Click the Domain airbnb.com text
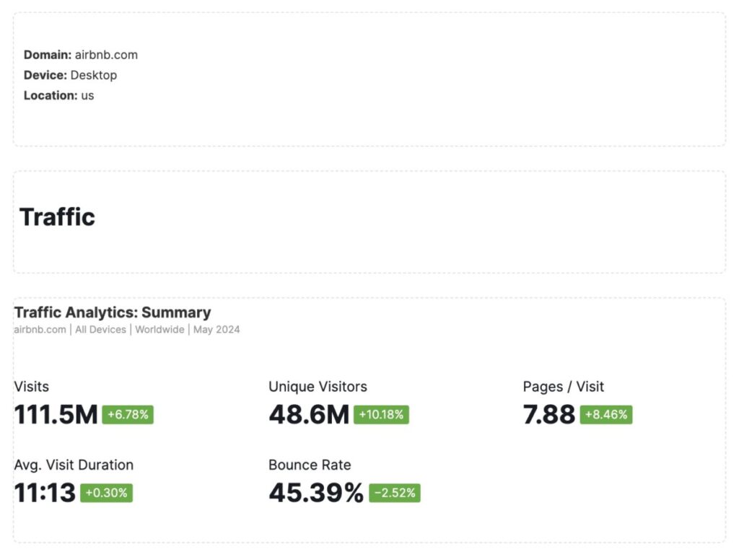This screenshot has width=739, height=552. tap(81, 55)
